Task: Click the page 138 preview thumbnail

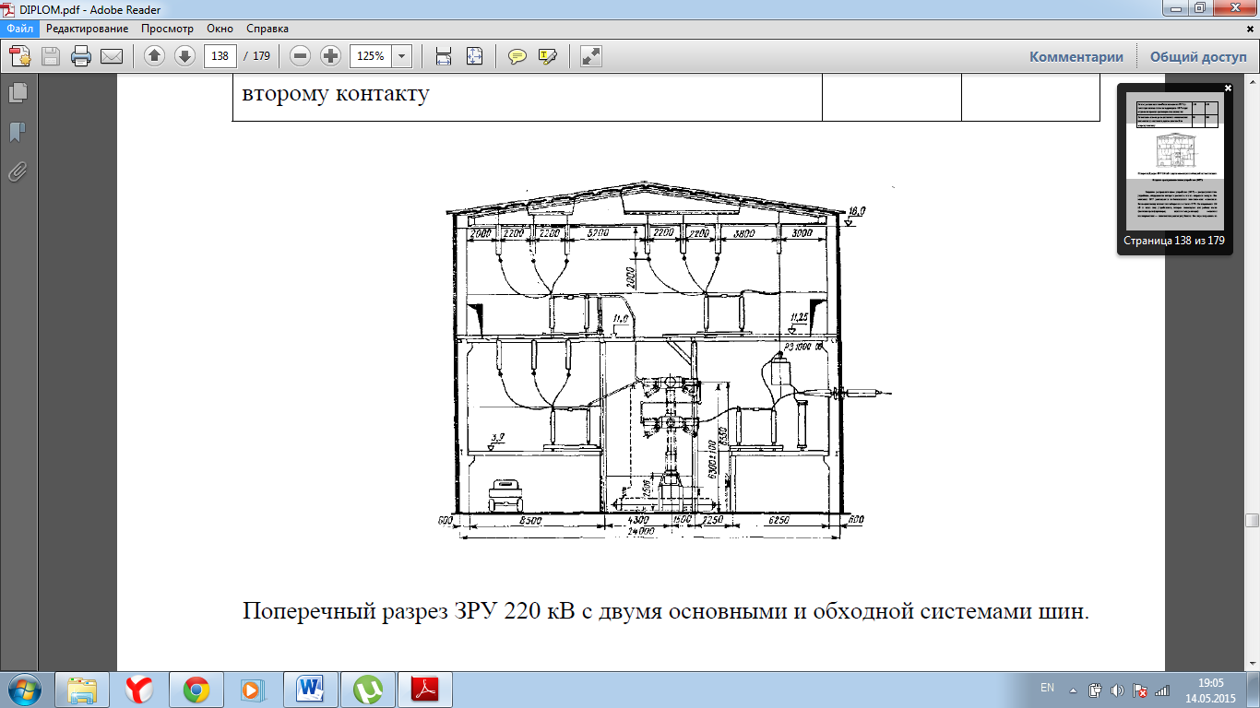Action: coord(1174,162)
